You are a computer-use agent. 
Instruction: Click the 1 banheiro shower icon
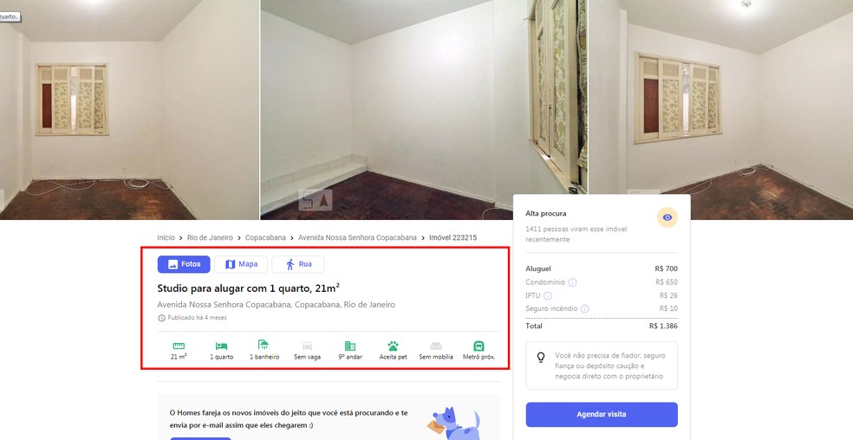(264, 345)
